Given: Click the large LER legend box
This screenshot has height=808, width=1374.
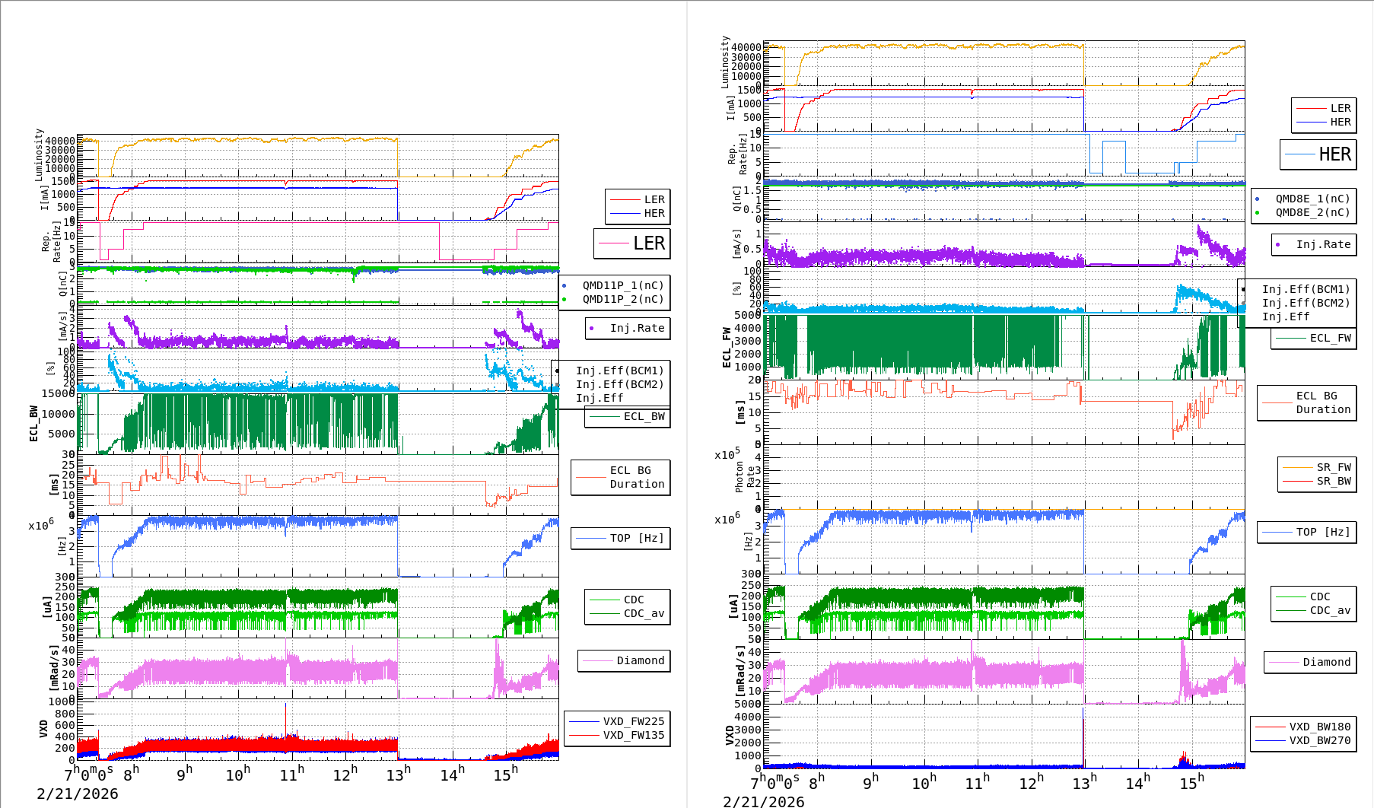Looking at the screenshot, I should coord(632,243).
